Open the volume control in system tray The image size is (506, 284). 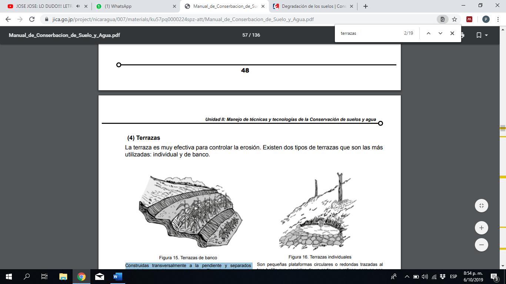click(x=425, y=277)
